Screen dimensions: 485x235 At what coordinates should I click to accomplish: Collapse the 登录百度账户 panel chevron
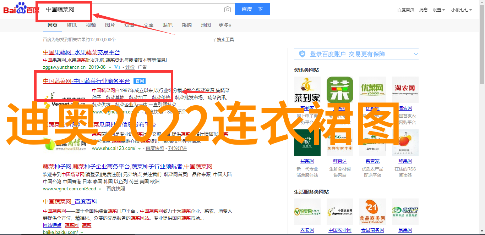click(x=416, y=54)
